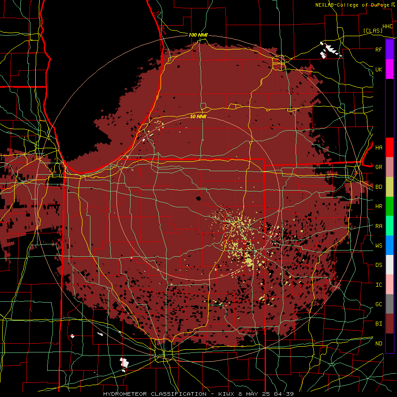Click the '[CLAS]' units label
Image resolution: width=397 pixels, height=397 pixels.
(x=373, y=31)
